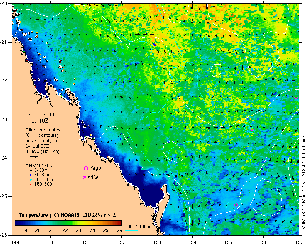
Task: Click the magenta Argo circle legend icon
Action: 86,168
